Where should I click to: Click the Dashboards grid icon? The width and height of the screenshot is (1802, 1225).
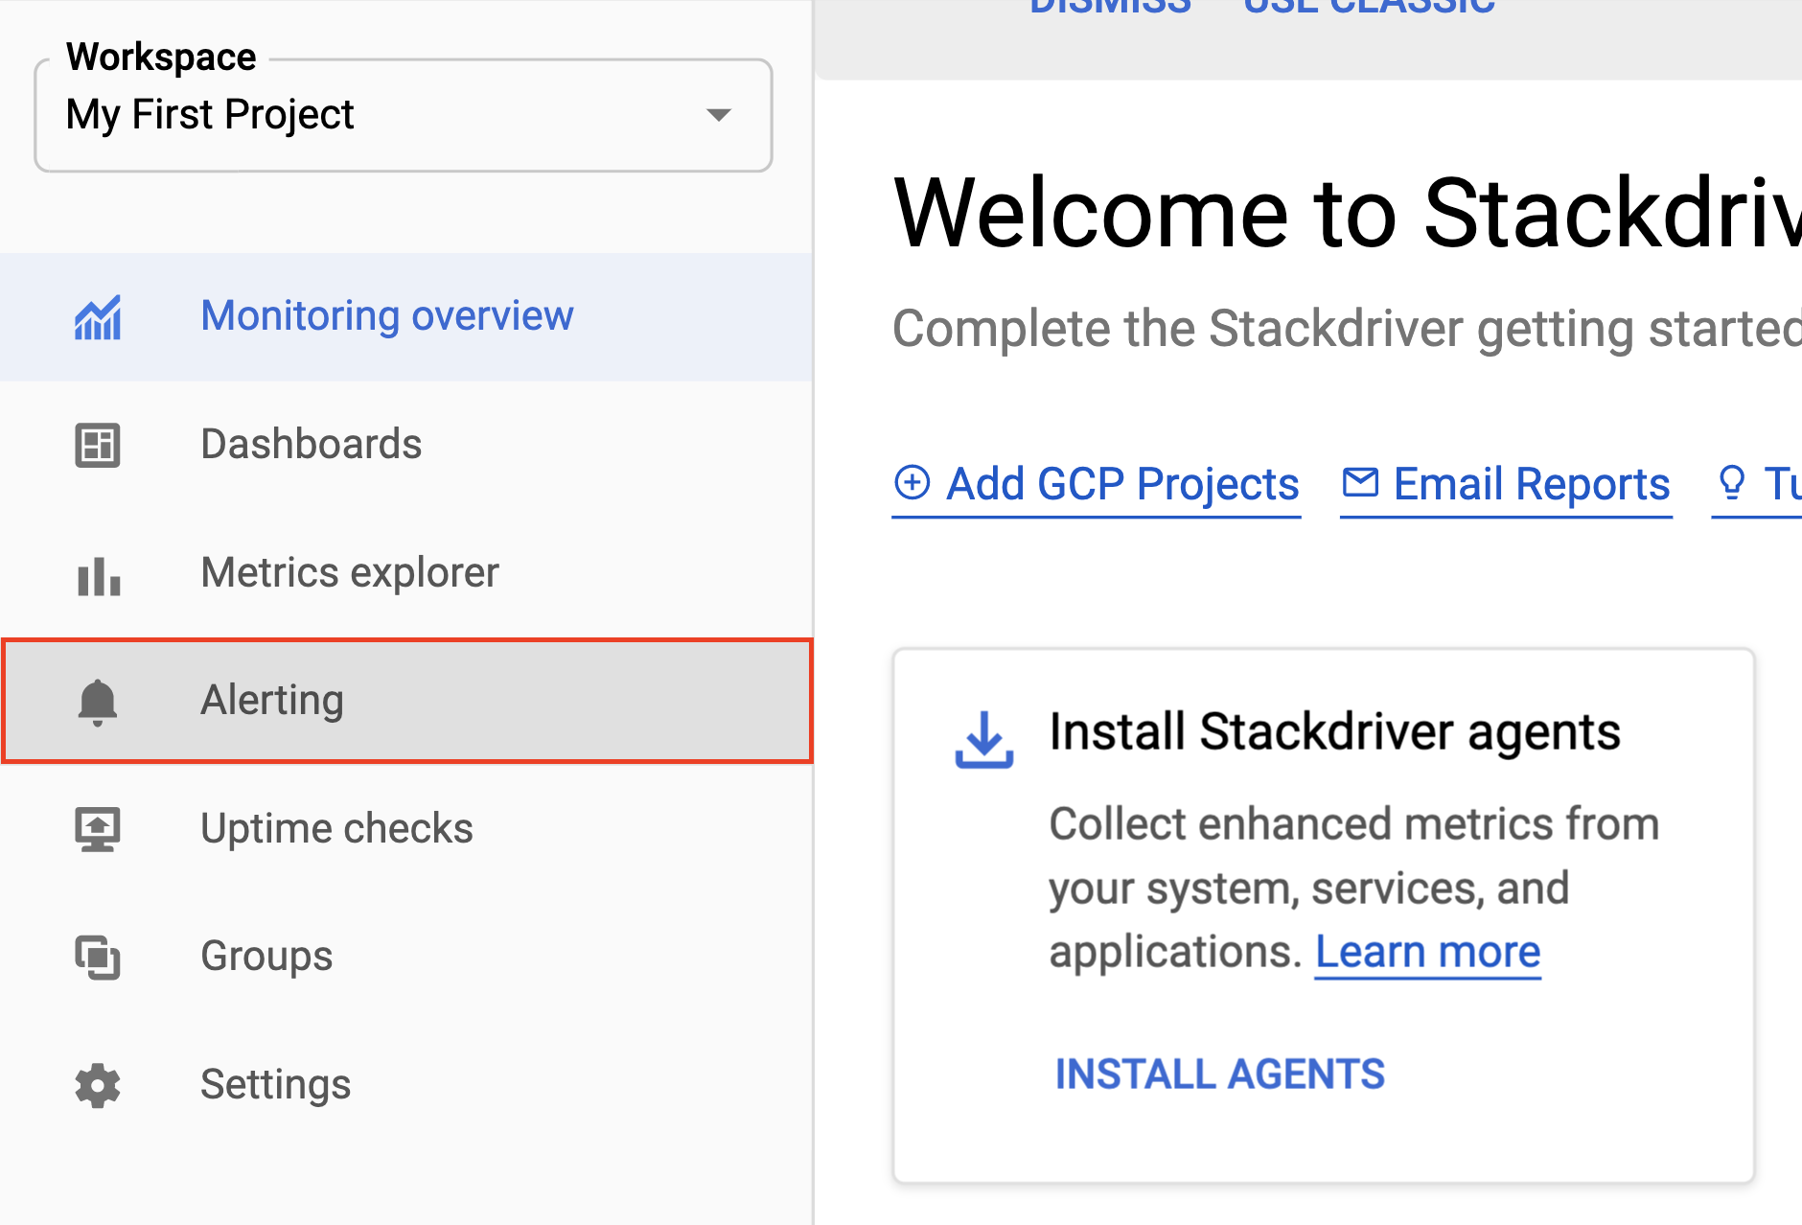98,445
